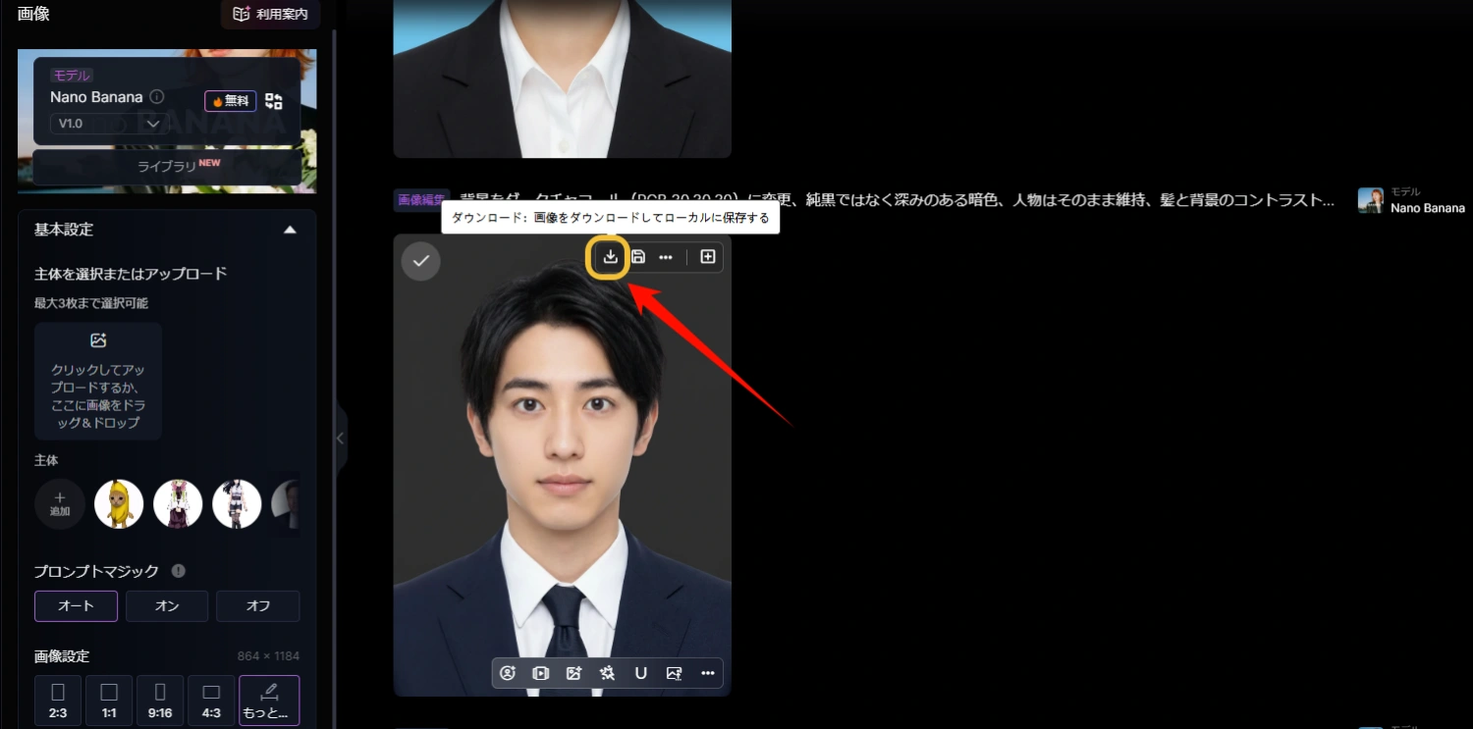Collapse the 基本設定 section
The image size is (1473, 729).
click(290, 229)
